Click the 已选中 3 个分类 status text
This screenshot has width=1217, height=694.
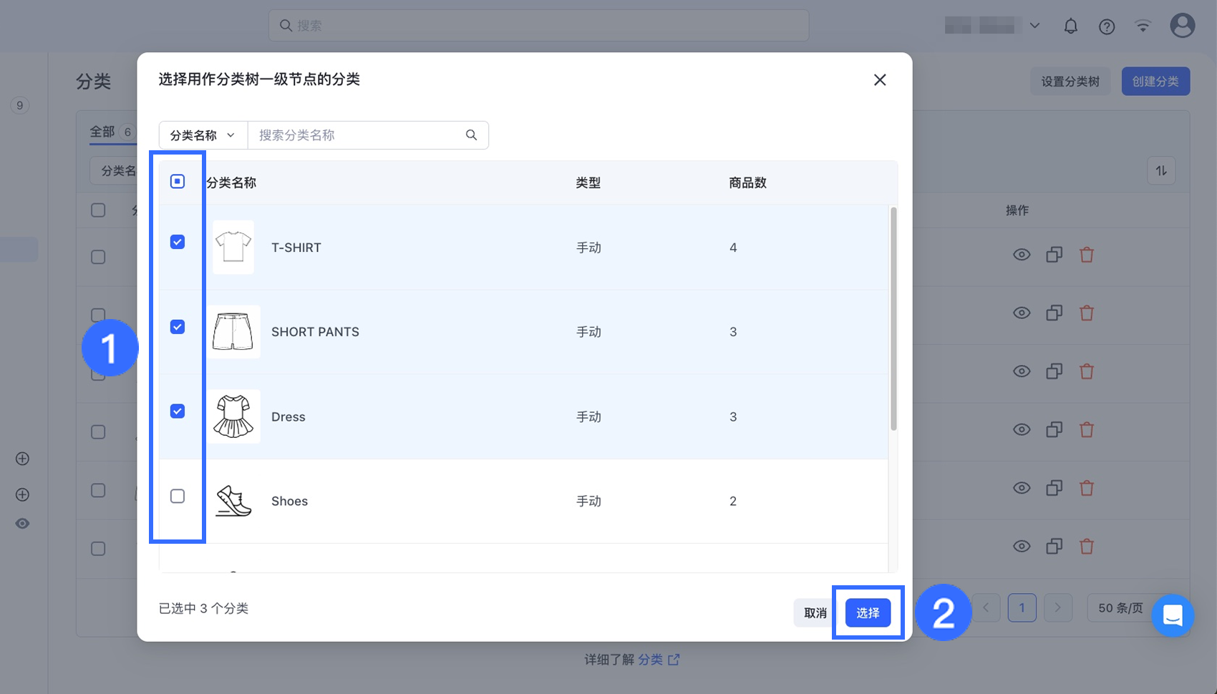(203, 609)
